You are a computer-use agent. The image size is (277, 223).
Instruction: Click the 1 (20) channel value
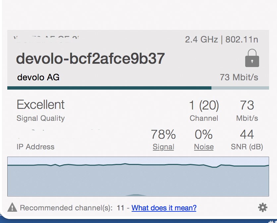(x=204, y=106)
